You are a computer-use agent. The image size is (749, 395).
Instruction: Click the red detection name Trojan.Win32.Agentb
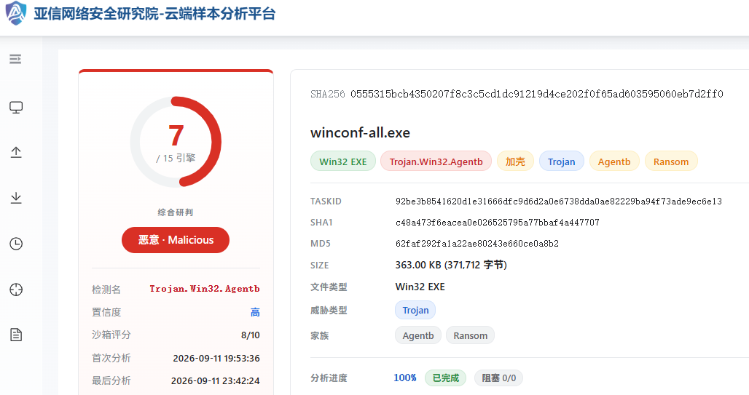tap(205, 289)
